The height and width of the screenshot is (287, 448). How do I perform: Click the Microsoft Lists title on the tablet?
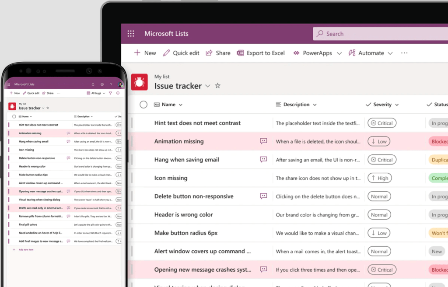pos(166,33)
